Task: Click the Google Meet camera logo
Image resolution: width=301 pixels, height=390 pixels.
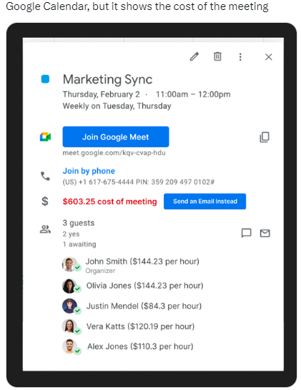Action: (45, 137)
